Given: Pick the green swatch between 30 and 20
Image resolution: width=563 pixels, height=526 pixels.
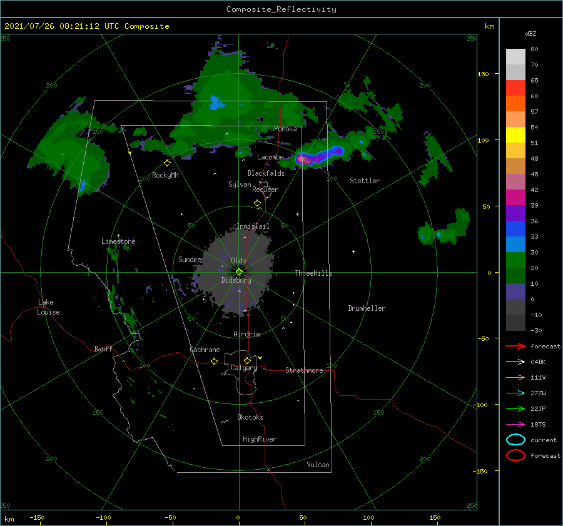Looking at the screenshot, I should (x=515, y=260).
